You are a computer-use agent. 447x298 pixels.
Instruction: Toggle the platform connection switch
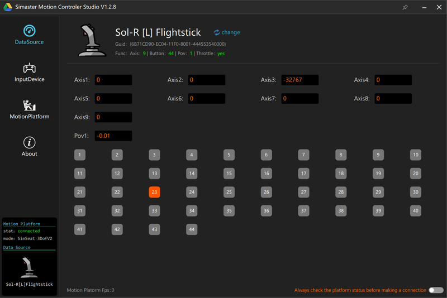(436, 290)
